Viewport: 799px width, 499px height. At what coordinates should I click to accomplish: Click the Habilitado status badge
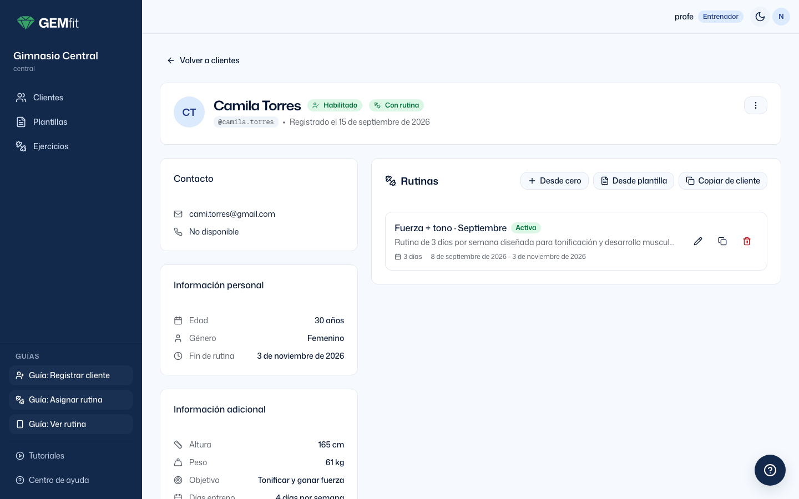point(335,105)
